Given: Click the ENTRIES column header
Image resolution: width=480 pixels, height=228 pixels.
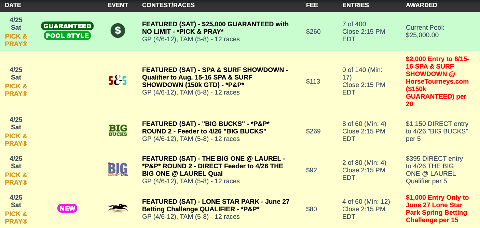Looking at the screenshot, I should [x=355, y=5].
